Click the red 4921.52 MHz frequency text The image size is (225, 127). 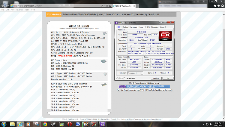click(65, 56)
